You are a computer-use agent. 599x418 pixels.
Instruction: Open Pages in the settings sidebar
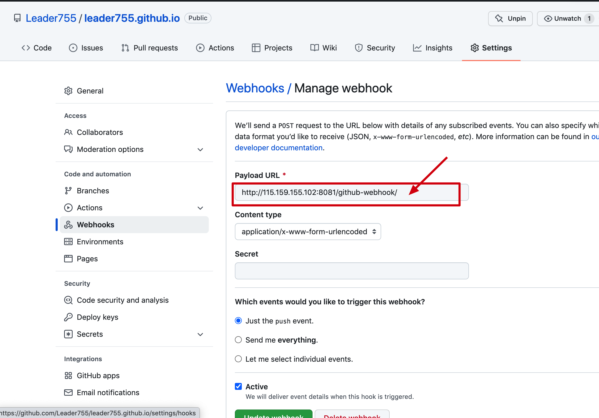pos(87,259)
